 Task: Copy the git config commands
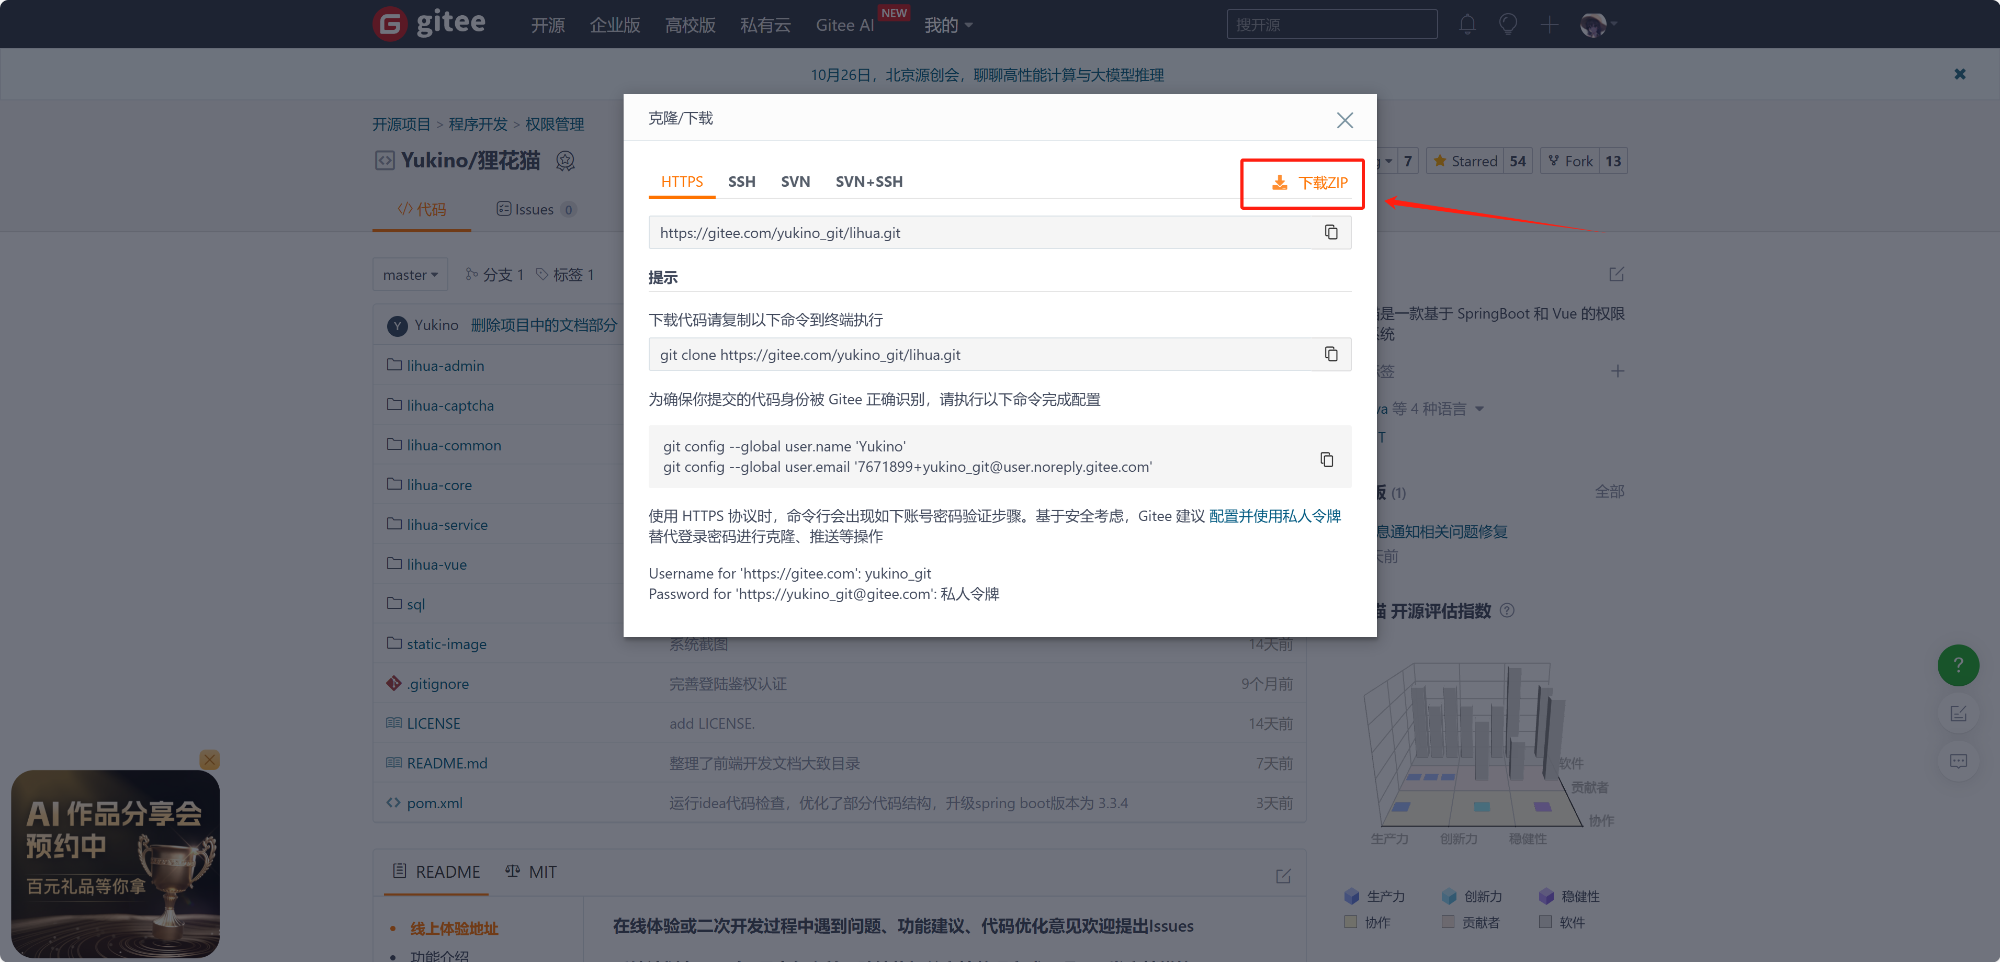pyautogui.click(x=1326, y=459)
